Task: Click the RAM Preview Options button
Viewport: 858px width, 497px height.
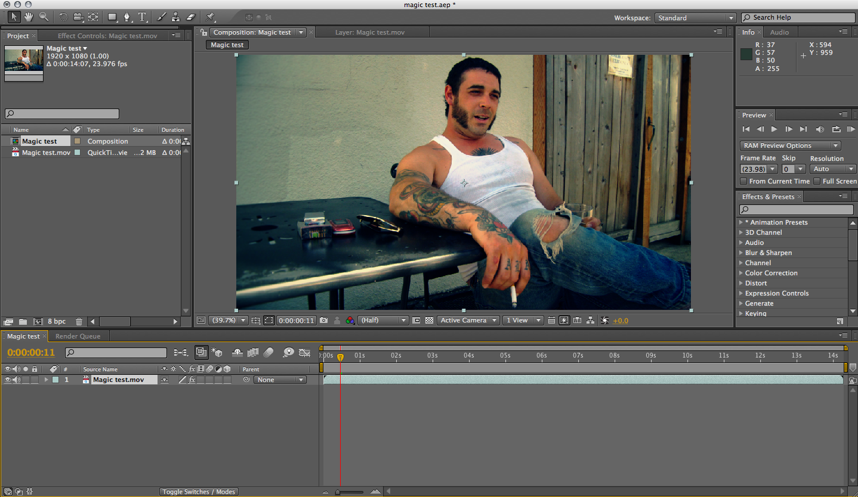Action: click(x=791, y=145)
